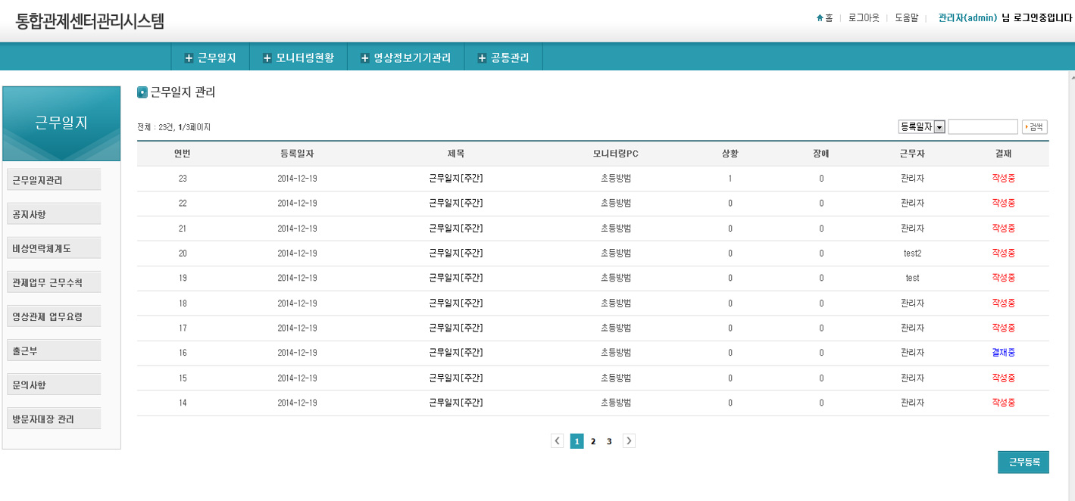Viewport: 1075px width, 501px height.
Task: Open 근무일지관리 in sidebar
Action: pyautogui.click(x=54, y=180)
